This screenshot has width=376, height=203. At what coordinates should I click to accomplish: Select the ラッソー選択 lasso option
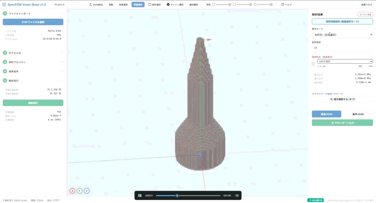pyautogui.click(x=175, y=4)
